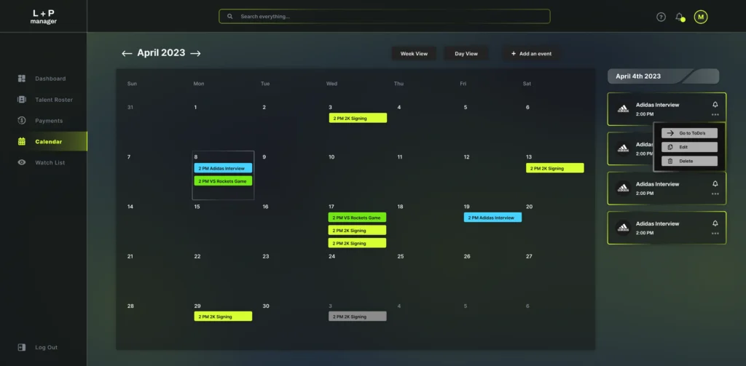
Task: Select date 25 in the calendar
Action: (x=401, y=256)
